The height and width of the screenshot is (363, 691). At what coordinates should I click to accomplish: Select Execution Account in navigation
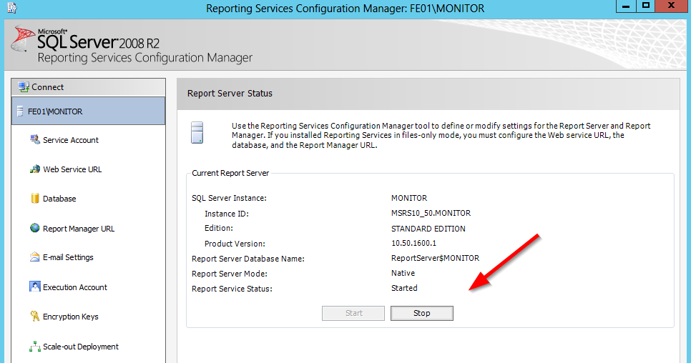point(75,287)
